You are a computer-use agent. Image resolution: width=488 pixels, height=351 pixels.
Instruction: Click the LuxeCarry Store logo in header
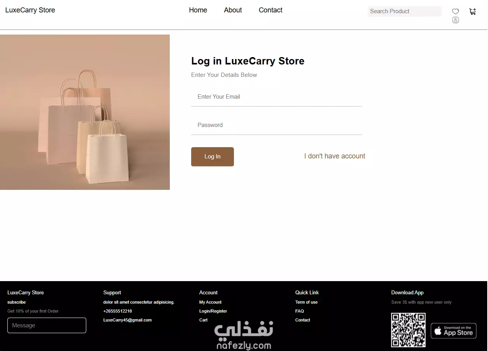[30, 10]
